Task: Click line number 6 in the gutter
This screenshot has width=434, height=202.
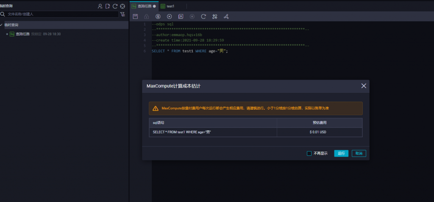Action: [145, 51]
